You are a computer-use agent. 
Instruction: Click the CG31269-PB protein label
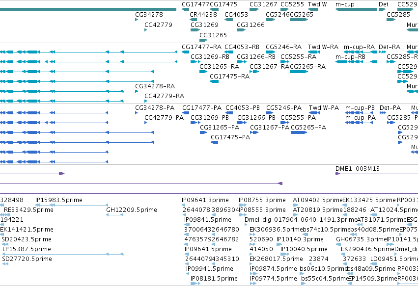[x=210, y=118]
